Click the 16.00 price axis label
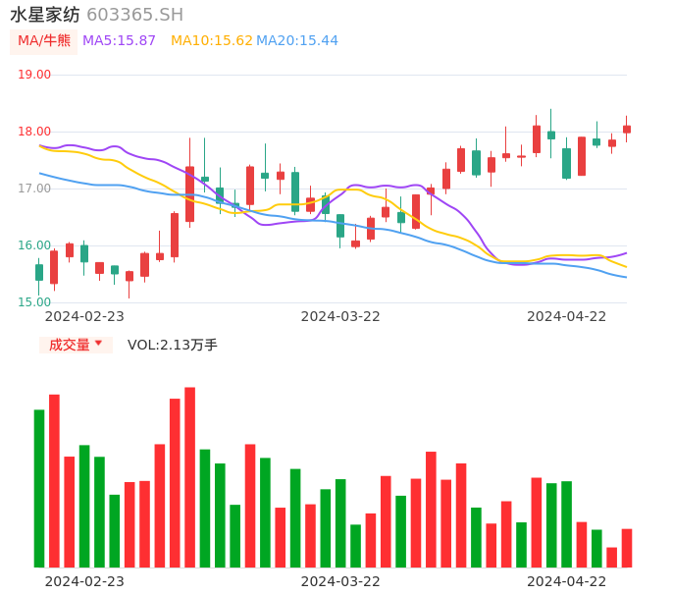This screenshot has height=595, width=673. pos(34,245)
